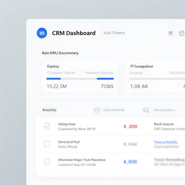Open the second row title text

tap(69, 142)
